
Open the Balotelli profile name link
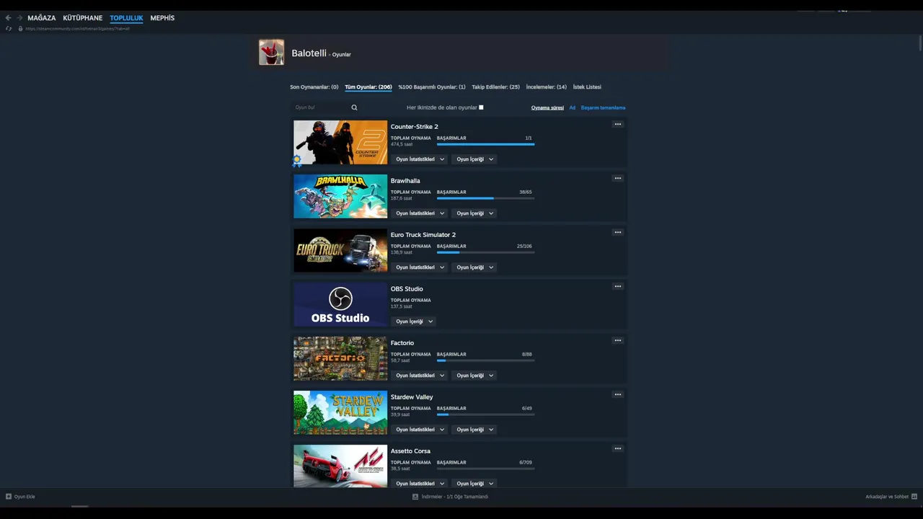click(x=309, y=53)
